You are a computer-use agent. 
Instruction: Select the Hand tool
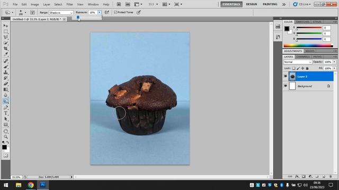pos(6,131)
